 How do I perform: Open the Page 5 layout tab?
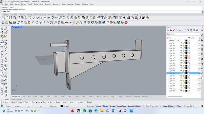(x=70, y=96)
